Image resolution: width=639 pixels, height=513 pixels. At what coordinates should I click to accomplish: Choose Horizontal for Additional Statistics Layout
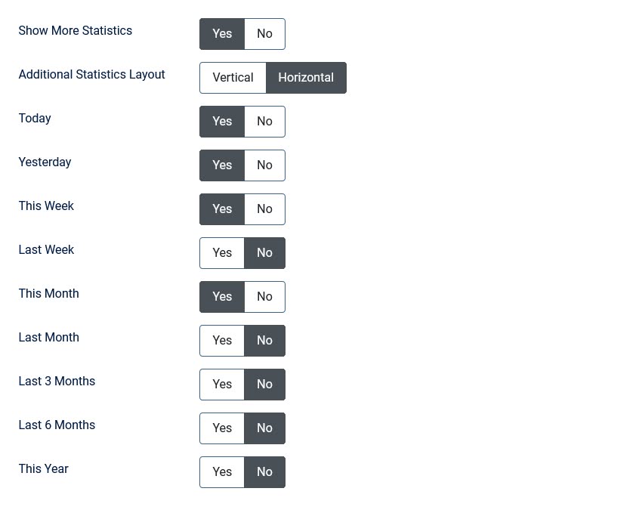tap(306, 78)
